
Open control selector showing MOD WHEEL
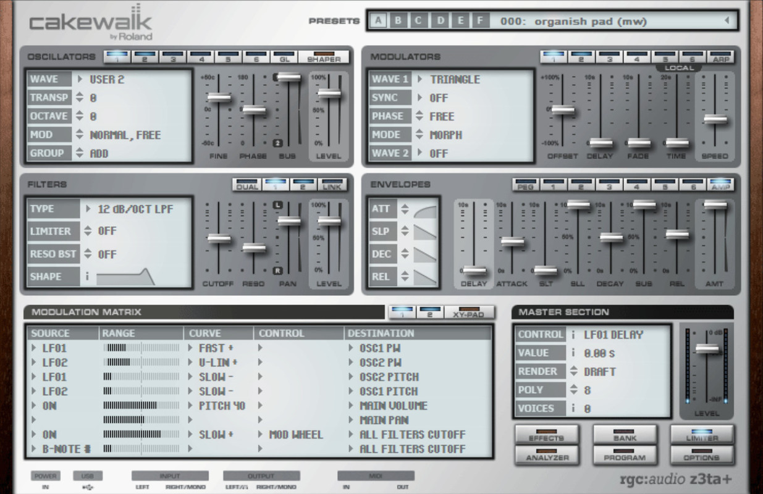(261, 435)
